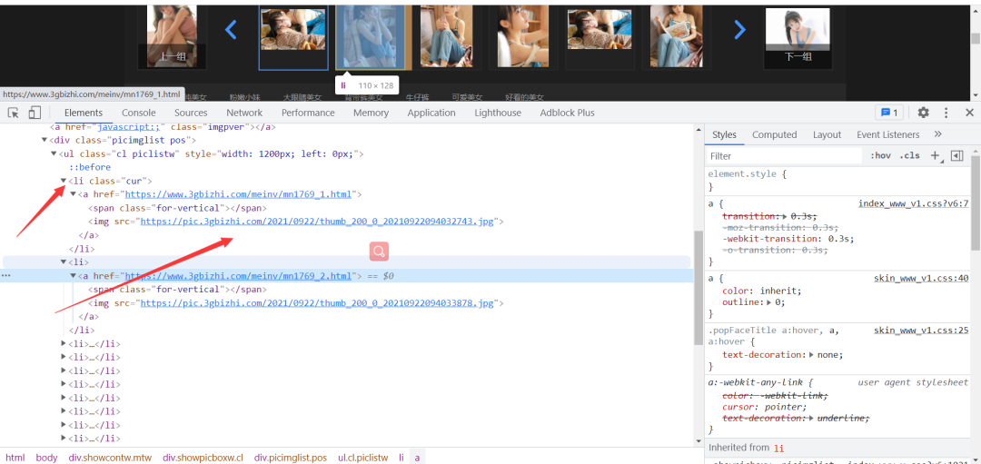This screenshot has width=981, height=464.
Task: Switch to the Console tab
Action: [x=139, y=113]
